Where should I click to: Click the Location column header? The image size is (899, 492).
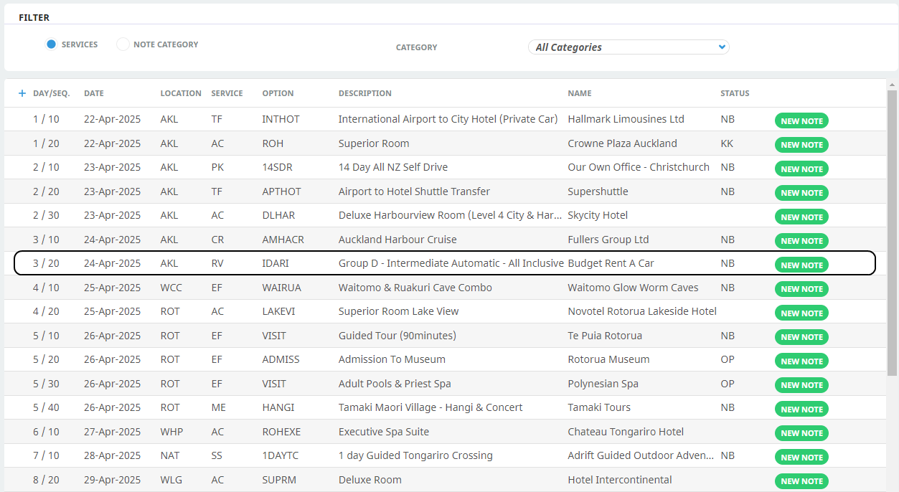coord(181,93)
